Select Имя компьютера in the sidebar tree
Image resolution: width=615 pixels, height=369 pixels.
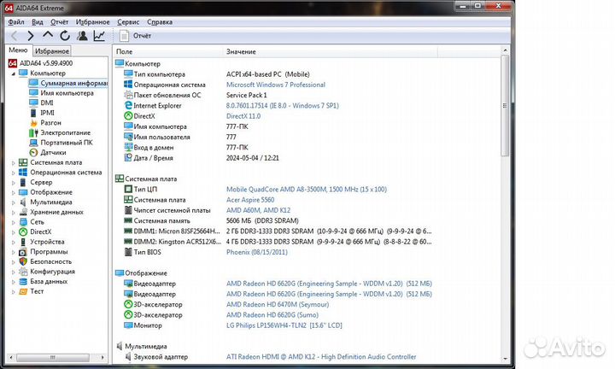click(67, 93)
